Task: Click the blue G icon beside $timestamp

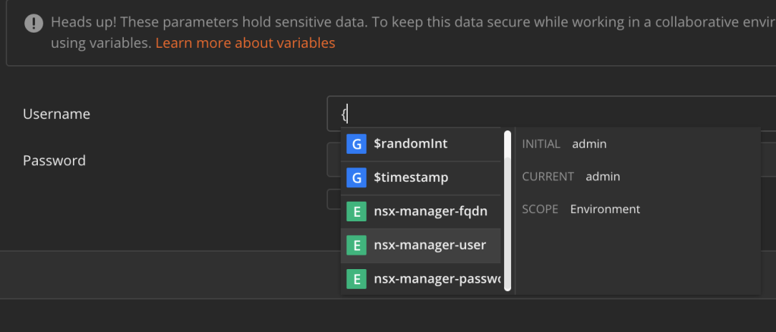Action: 356,177
